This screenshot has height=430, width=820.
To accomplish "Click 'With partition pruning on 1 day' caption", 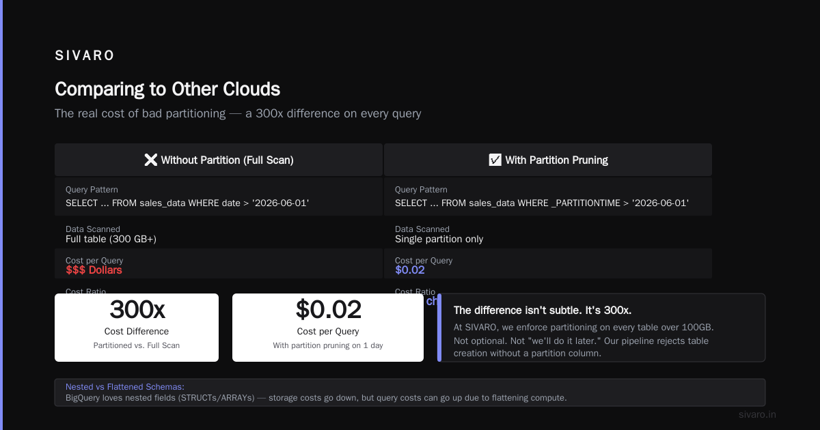I will point(328,345).
